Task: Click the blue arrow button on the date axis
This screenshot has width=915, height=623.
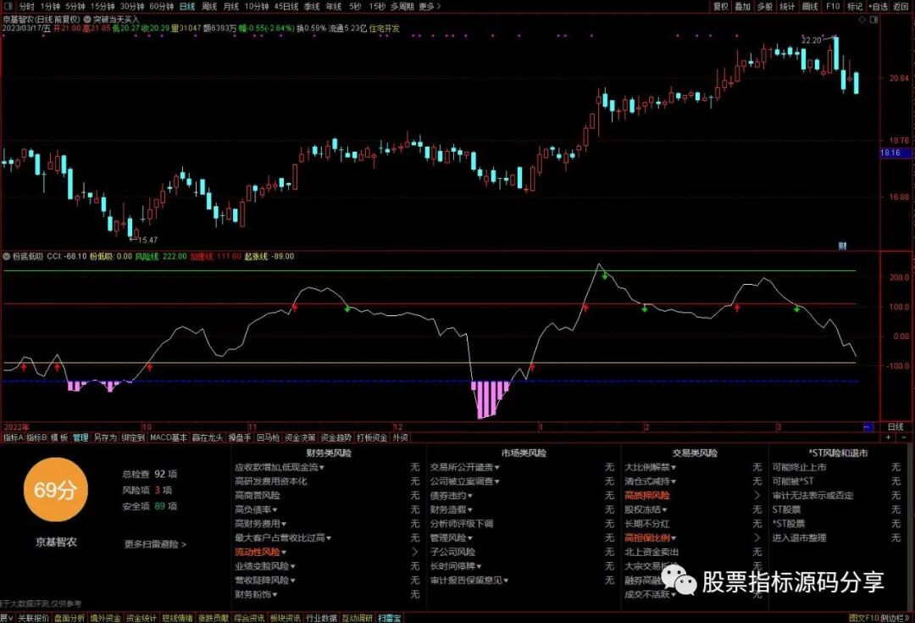Action: click(868, 427)
